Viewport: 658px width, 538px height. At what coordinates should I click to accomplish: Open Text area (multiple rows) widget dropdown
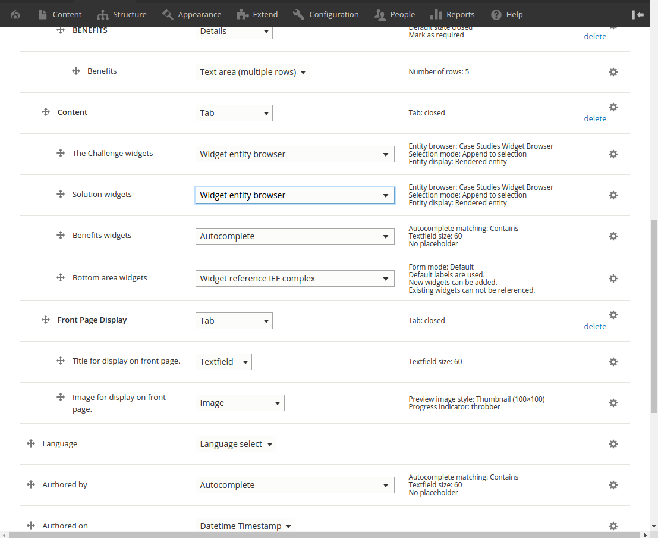point(253,72)
